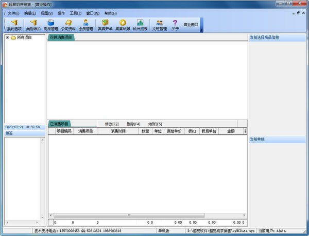
Task: Close the inner 营业操作 child window
Action: tap(303, 13)
